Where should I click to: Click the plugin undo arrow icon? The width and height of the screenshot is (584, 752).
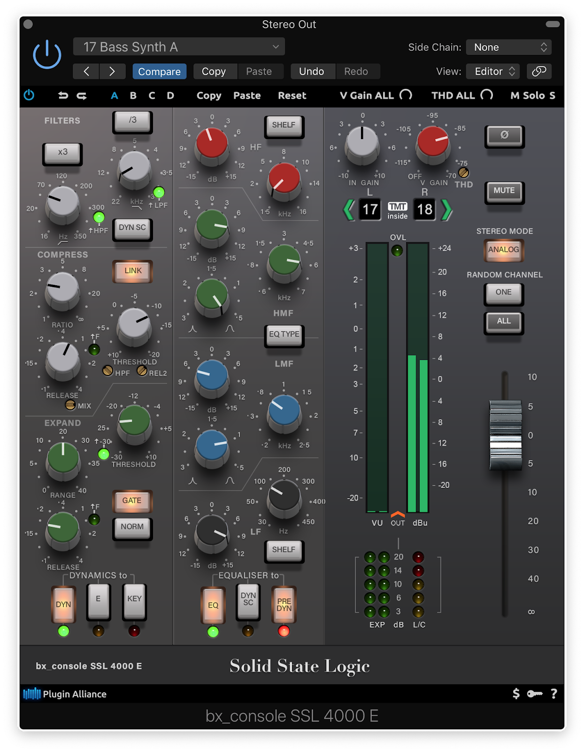coord(63,95)
